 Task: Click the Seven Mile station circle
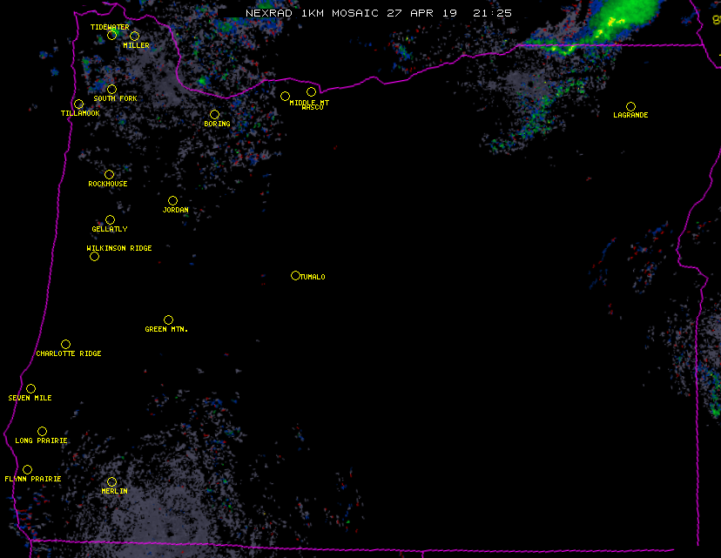pos(30,388)
